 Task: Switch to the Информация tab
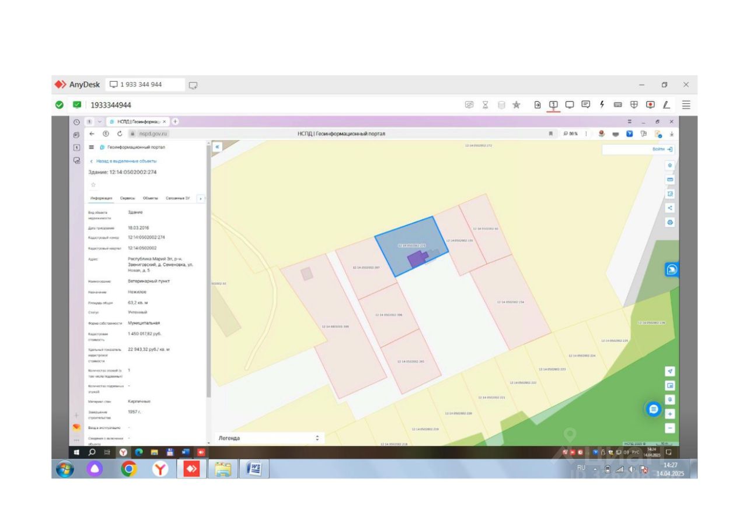click(x=101, y=199)
